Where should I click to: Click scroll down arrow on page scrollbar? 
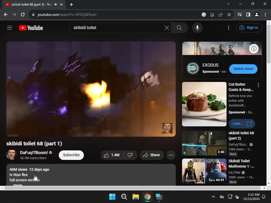pos(269,183)
